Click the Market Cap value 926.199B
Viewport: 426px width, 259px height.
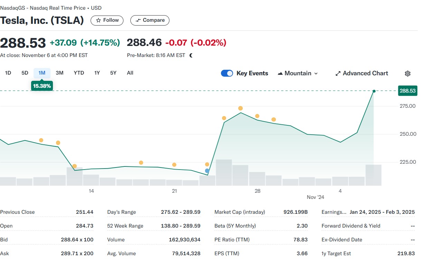(x=295, y=212)
